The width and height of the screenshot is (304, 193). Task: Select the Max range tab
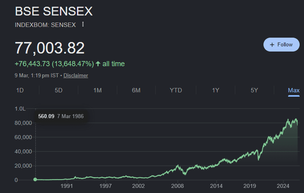294,90
